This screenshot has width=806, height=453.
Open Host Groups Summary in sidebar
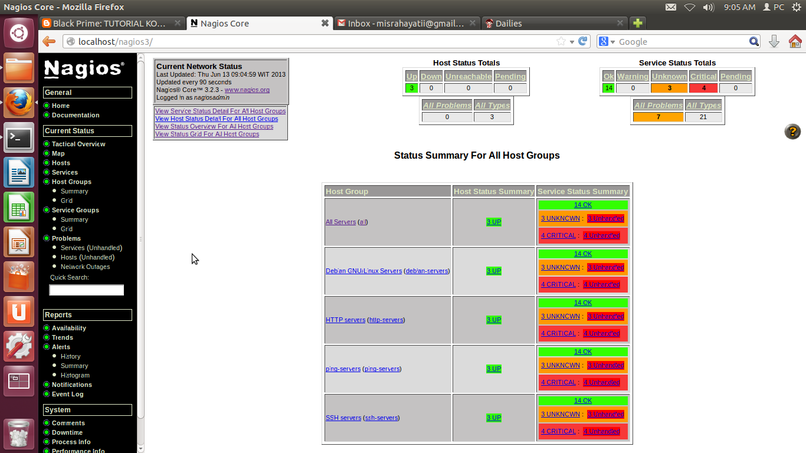pyautogui.click(x=74, y=191)
